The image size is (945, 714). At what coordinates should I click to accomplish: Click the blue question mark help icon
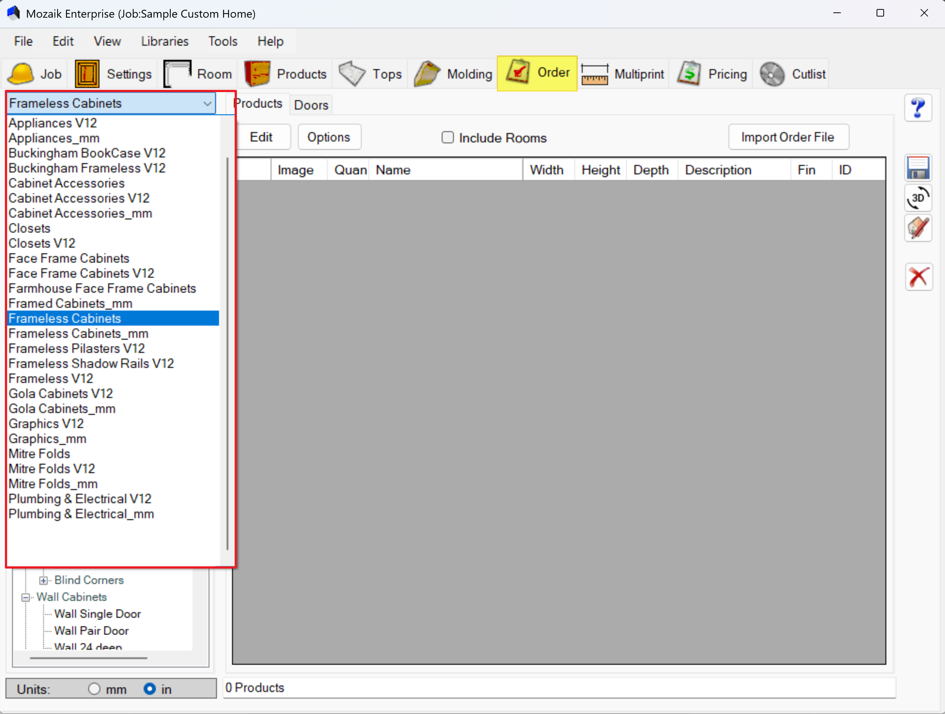coord(918,107)
